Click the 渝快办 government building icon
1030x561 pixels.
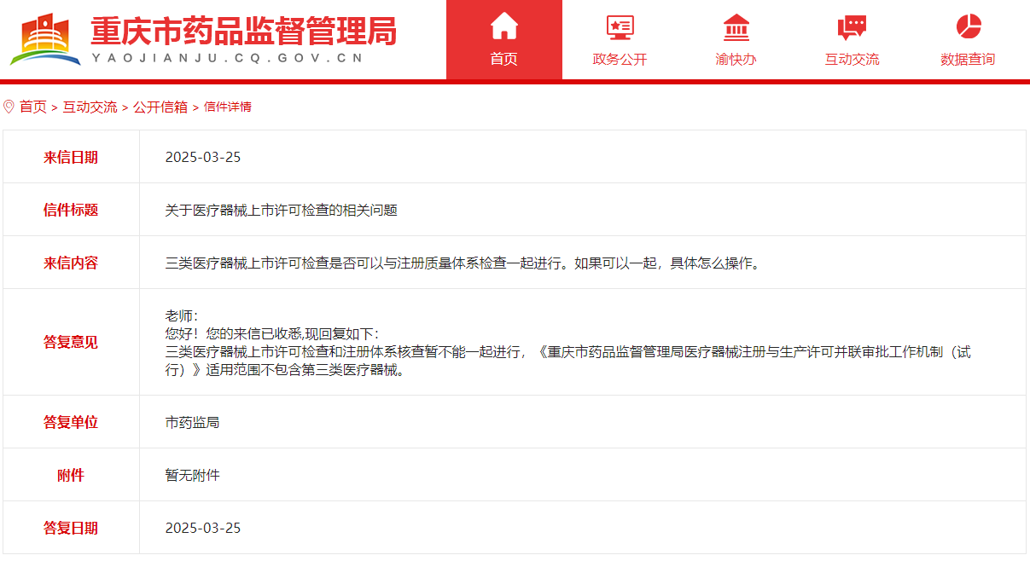point(736,27)
